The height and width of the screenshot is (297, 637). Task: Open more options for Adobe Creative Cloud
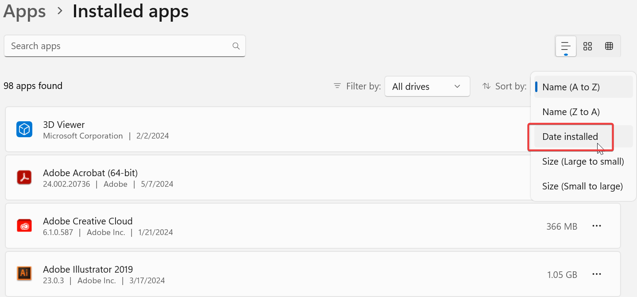pyautogui.click(x=597, y=226)
